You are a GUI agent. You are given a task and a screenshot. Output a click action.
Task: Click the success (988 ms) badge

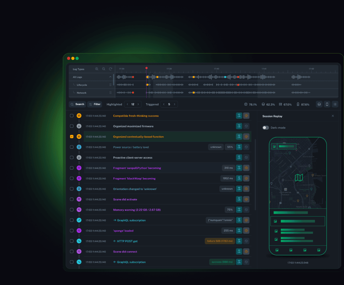222,262
